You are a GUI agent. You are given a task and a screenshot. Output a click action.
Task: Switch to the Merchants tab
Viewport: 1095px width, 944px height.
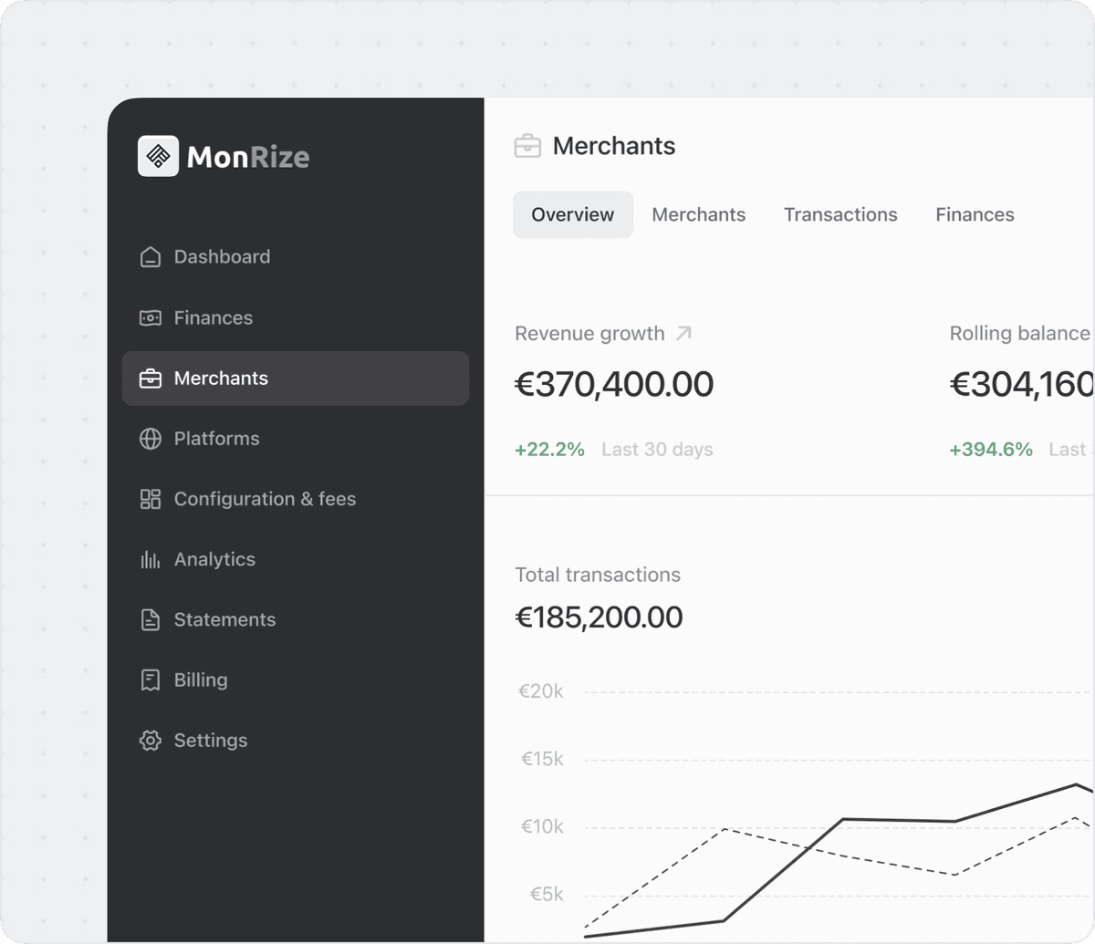[698, 214]
